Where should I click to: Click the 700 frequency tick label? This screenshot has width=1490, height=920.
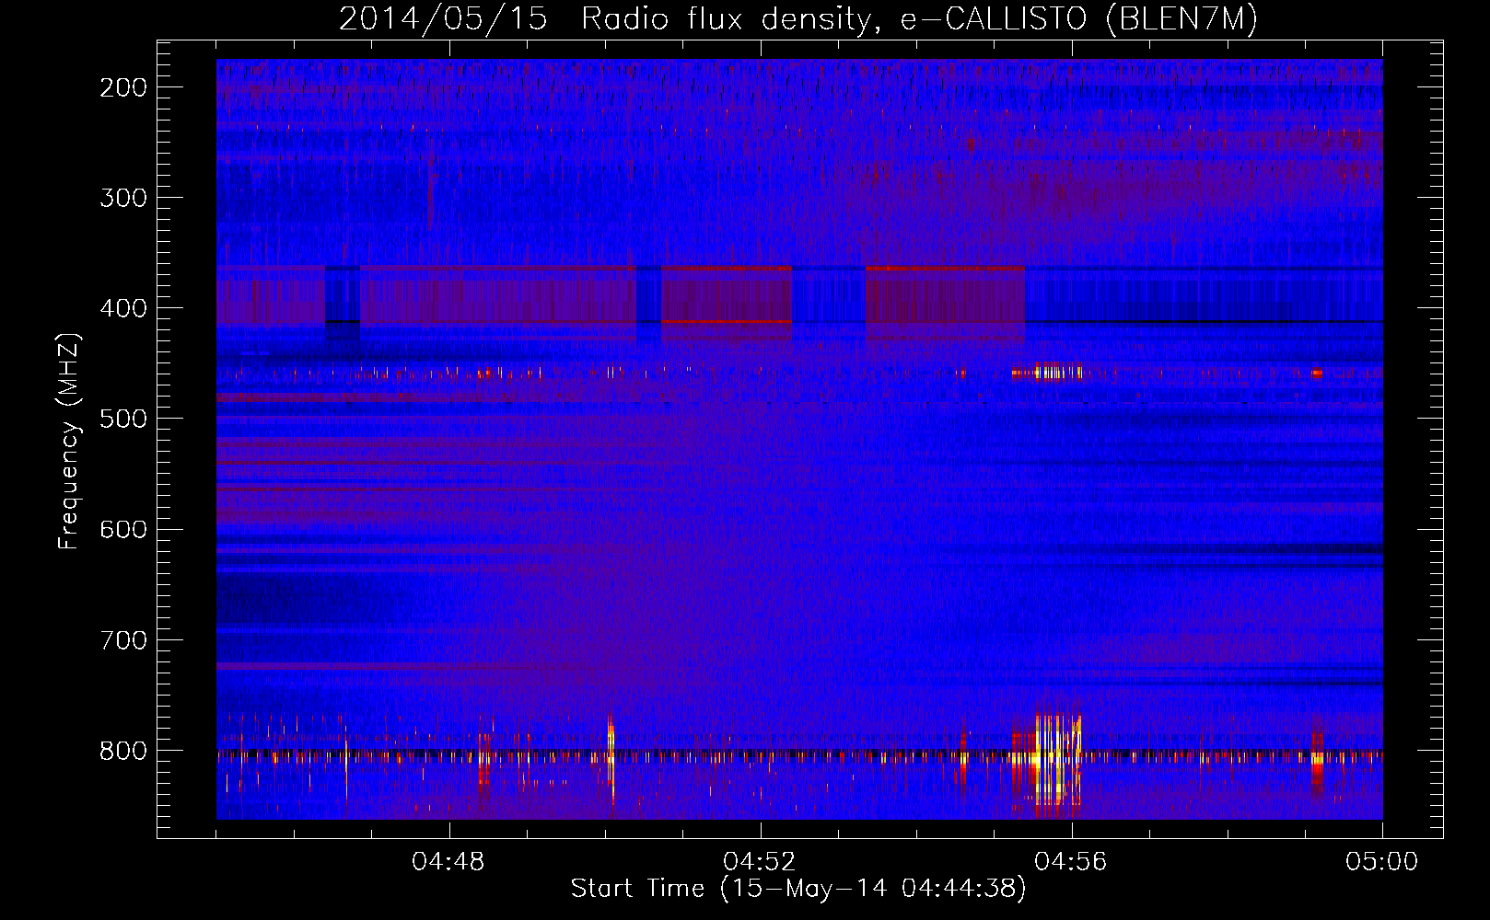point(123,639)
